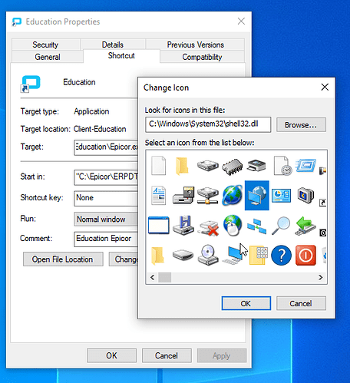
Task: Click the Shortcut key field
Action: point(106,198)
